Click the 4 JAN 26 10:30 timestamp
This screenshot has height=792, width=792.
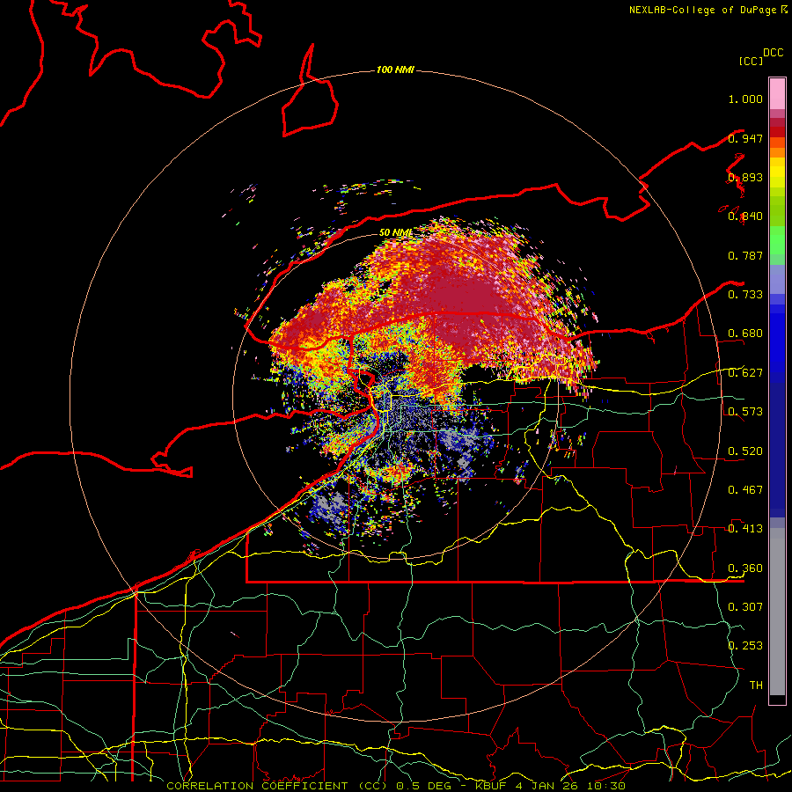pyautogui.click(x=570, y=786)
